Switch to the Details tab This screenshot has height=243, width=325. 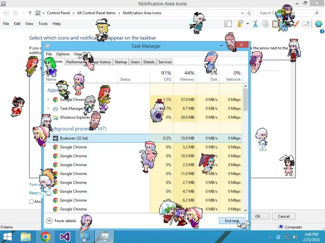149,62
